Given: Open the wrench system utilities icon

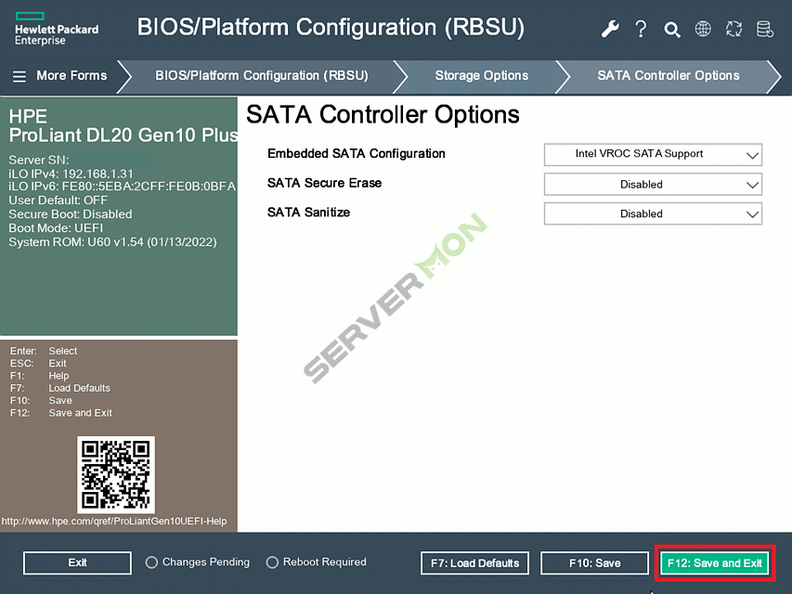Looking at the screenshot, I should (x=610, y=29).
